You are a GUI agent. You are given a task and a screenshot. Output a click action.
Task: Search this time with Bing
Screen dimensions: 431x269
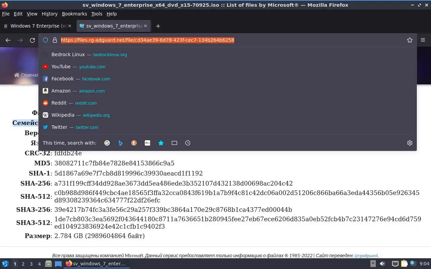point(121,143)
